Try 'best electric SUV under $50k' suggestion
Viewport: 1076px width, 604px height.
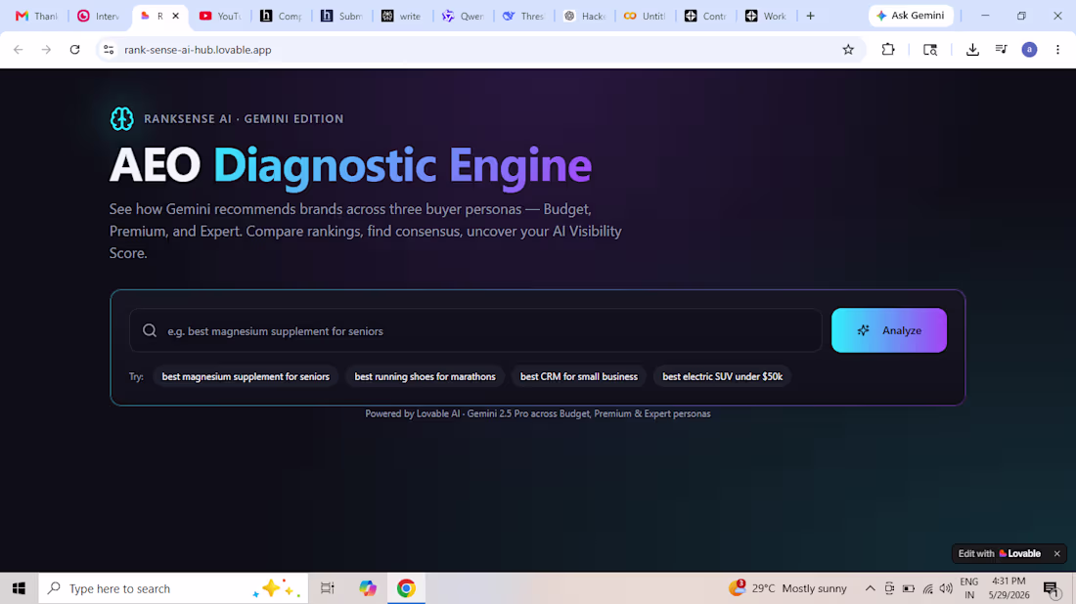point(722,376)
